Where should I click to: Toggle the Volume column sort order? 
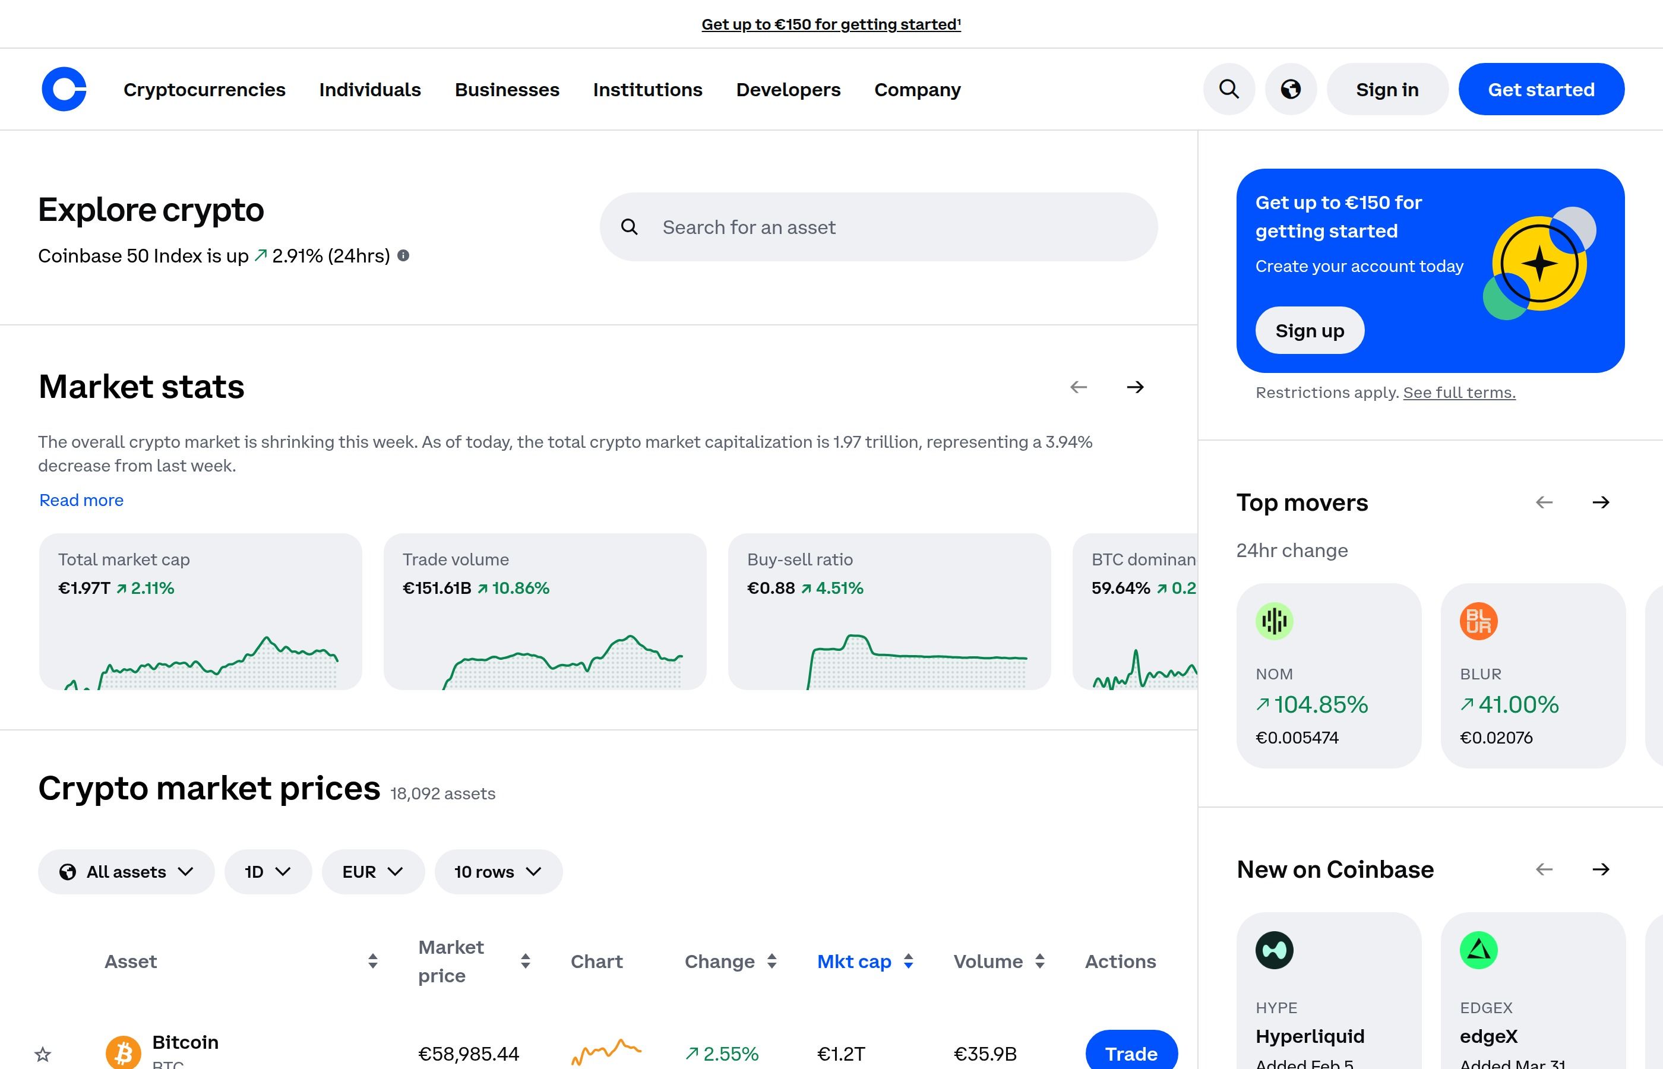click(1040, 962)
